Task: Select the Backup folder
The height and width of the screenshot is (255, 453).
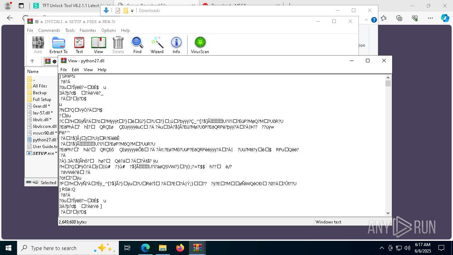Action: pyautogui.click(x=37, y=93)
